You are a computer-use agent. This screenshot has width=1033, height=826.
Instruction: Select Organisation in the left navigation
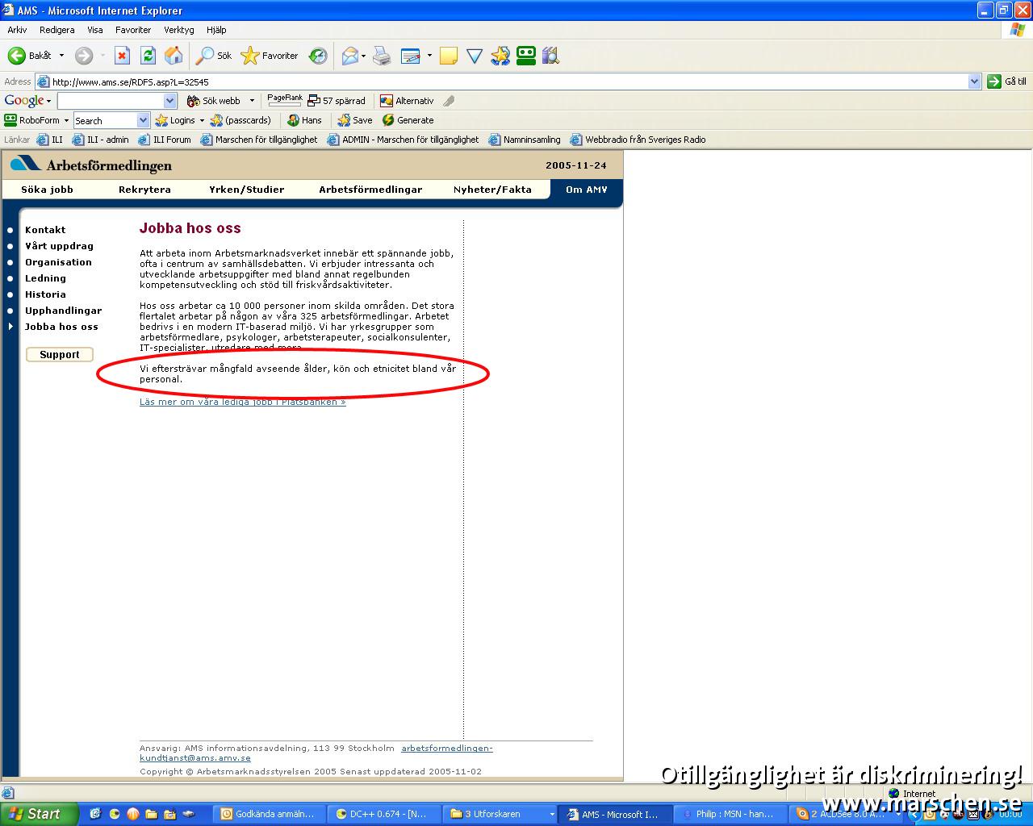[58, 262]
